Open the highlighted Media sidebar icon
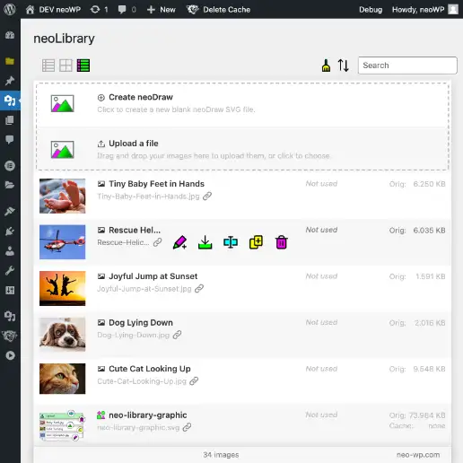463x463 pixels. click(x=10, y=100)
